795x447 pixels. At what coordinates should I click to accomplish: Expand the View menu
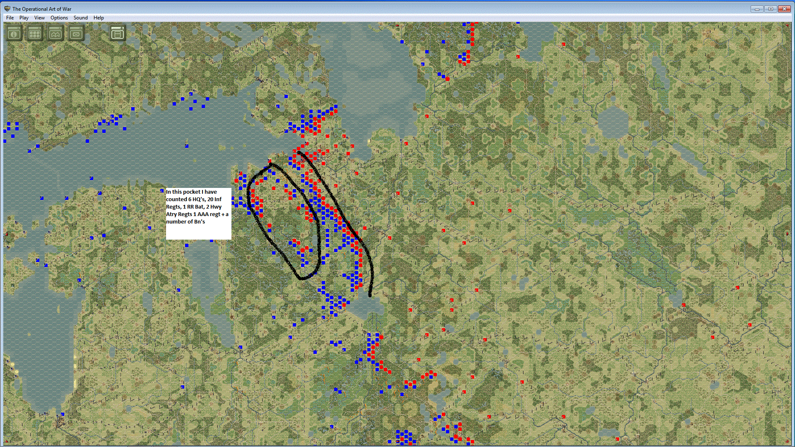39,18
